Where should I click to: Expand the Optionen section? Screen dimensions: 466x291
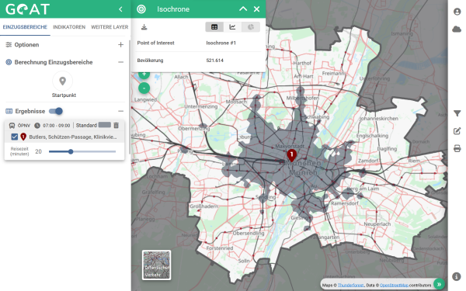pos(120,44)
